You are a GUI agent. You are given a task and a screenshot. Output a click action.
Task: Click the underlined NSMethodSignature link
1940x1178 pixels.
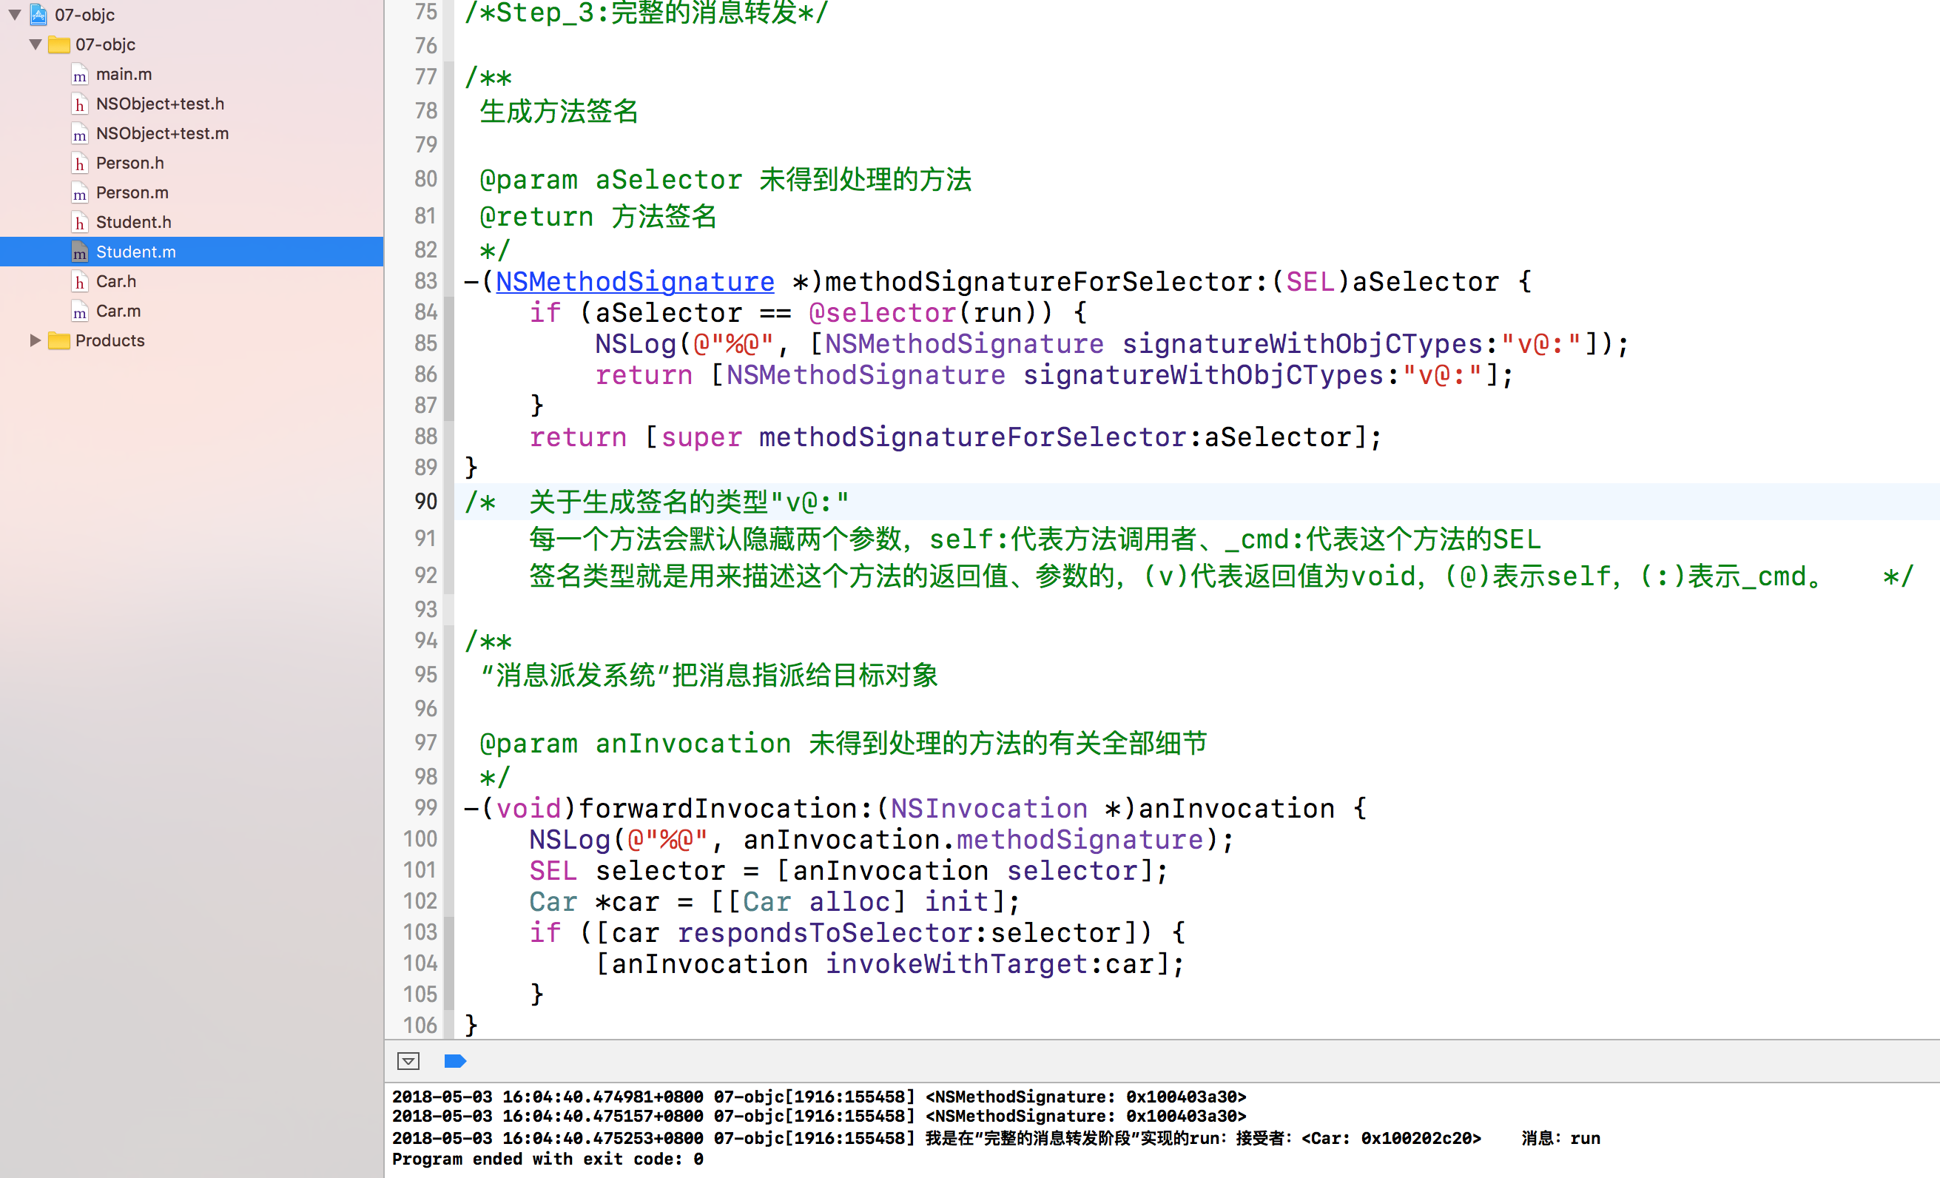point(635,281)
